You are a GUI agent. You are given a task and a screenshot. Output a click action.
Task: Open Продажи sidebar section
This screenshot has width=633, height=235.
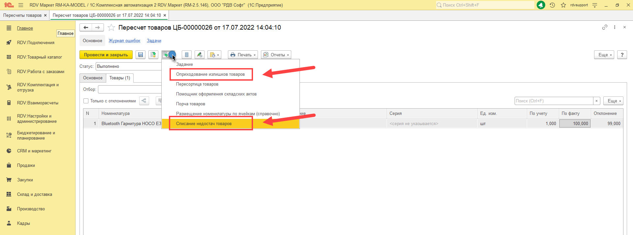pyautogui.click(x=26, y=166)
